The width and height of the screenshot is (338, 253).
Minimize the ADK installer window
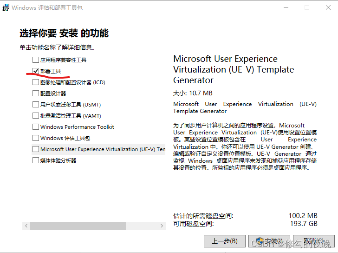[x=286, y=7]
